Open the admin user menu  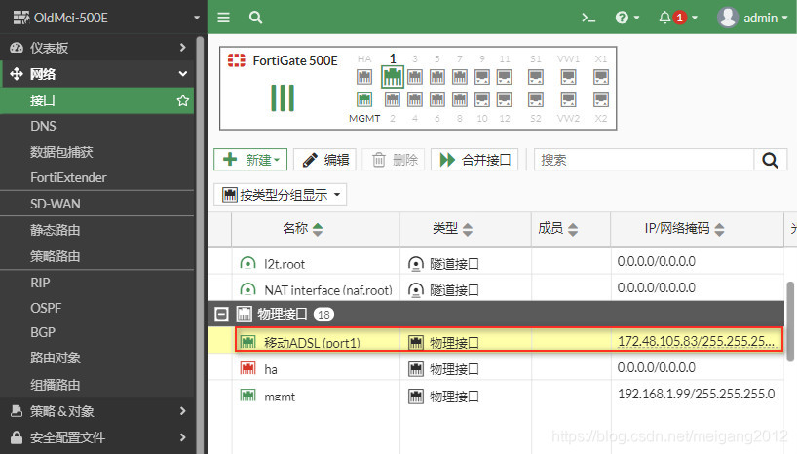[752, 18]
